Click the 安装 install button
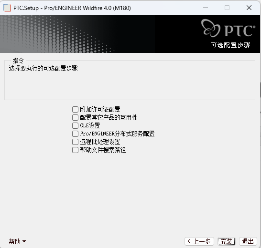This screenshot has width=261, height=248. [x=227, y=241]
